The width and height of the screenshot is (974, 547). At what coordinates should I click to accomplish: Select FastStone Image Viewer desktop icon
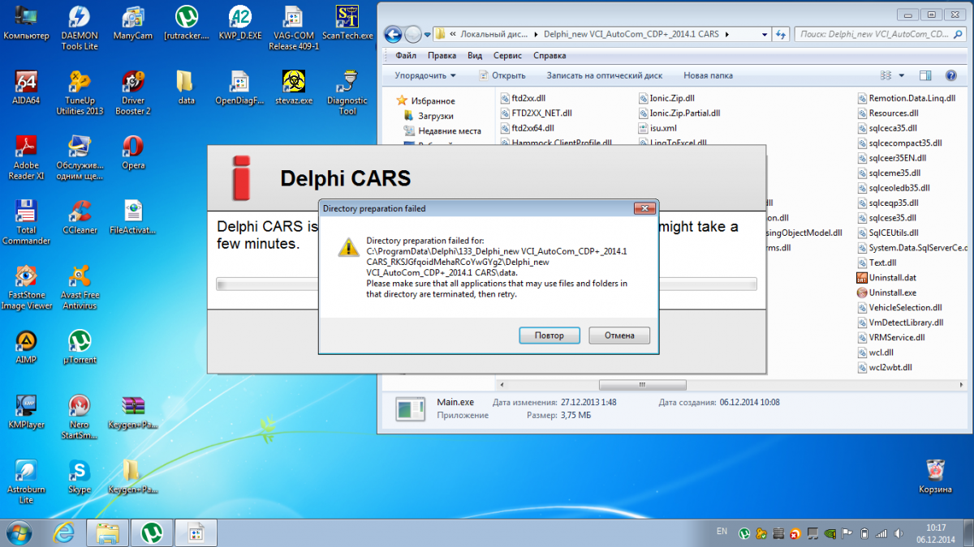[x=26, y=287]
